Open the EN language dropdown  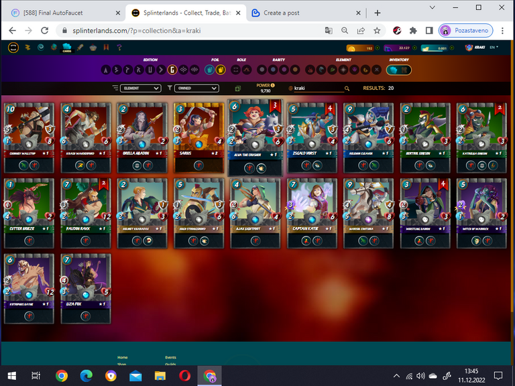coord(494,48)
